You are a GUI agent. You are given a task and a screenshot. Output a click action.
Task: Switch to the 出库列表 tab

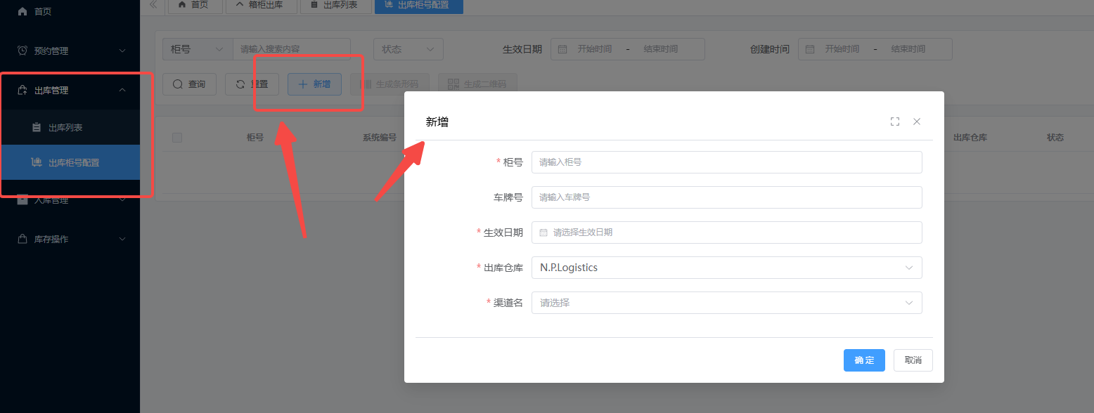pyautogui.click(x=333, y=6)
